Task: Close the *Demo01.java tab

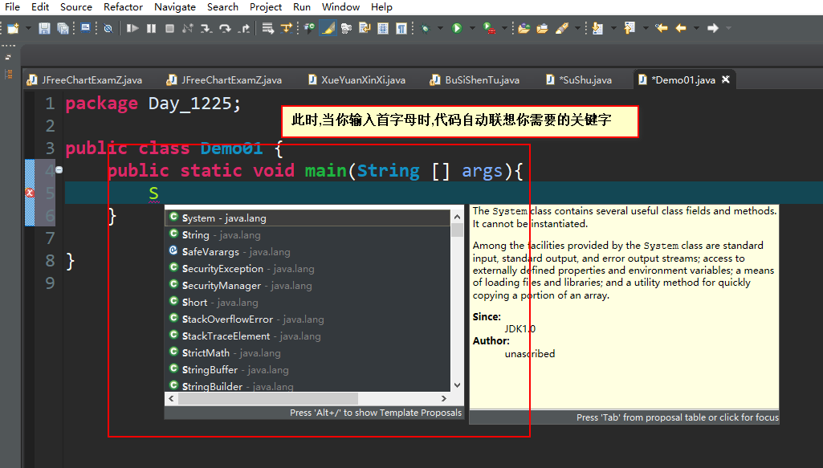Action: pyautogui.click(x=725, y=79)
